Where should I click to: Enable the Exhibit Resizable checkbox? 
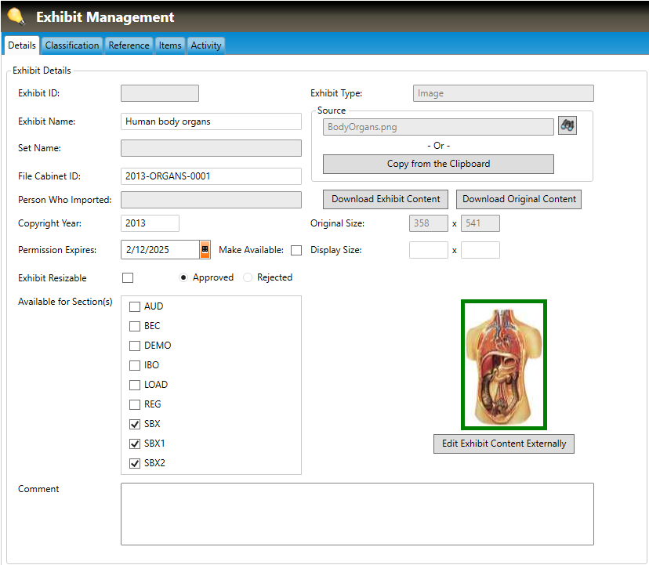(x=128, y=278)
